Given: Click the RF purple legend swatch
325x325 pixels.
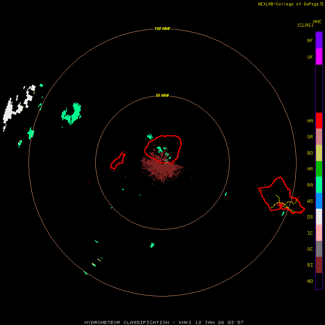Looking at the screenshot, I should click(x=319, y=40).
